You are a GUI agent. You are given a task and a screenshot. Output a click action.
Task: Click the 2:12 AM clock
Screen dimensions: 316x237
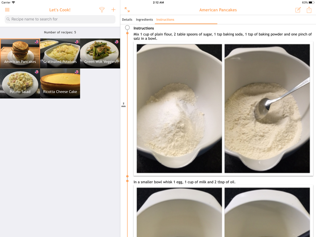tap(158, 3)
